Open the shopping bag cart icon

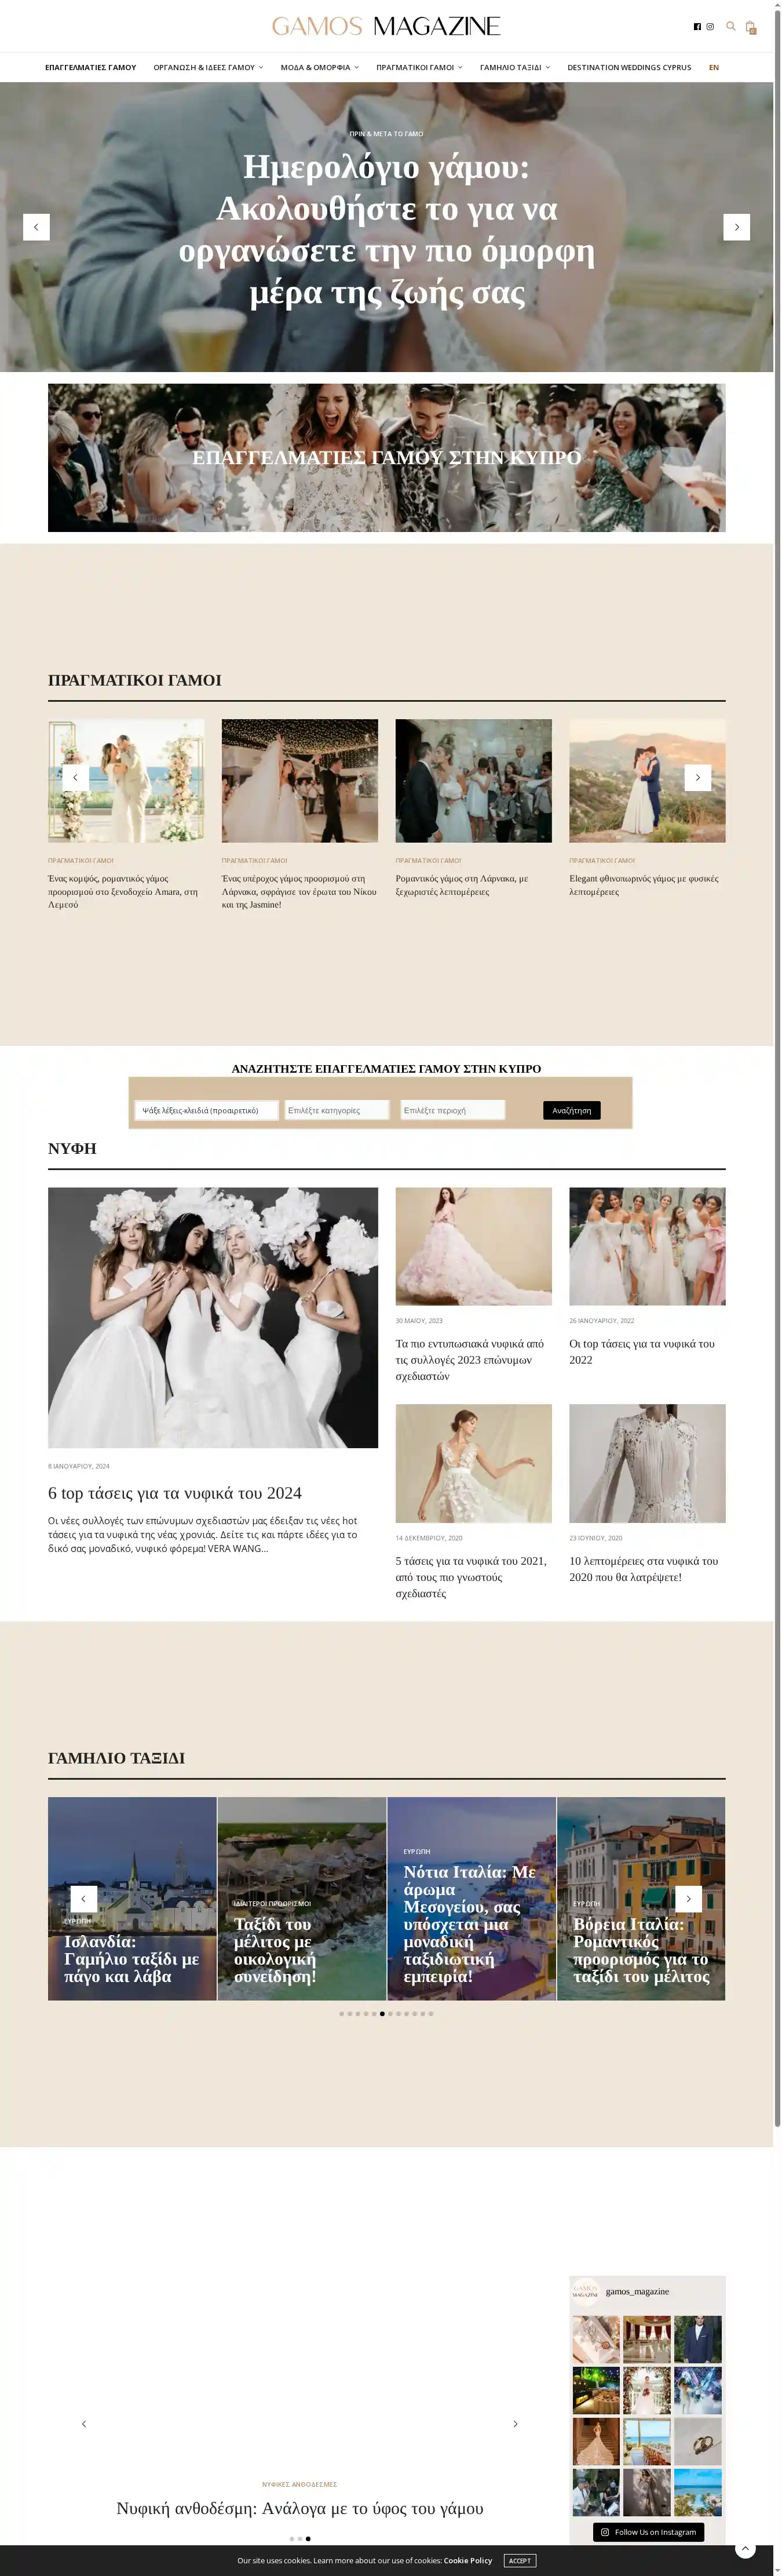[x=750, y=27]
